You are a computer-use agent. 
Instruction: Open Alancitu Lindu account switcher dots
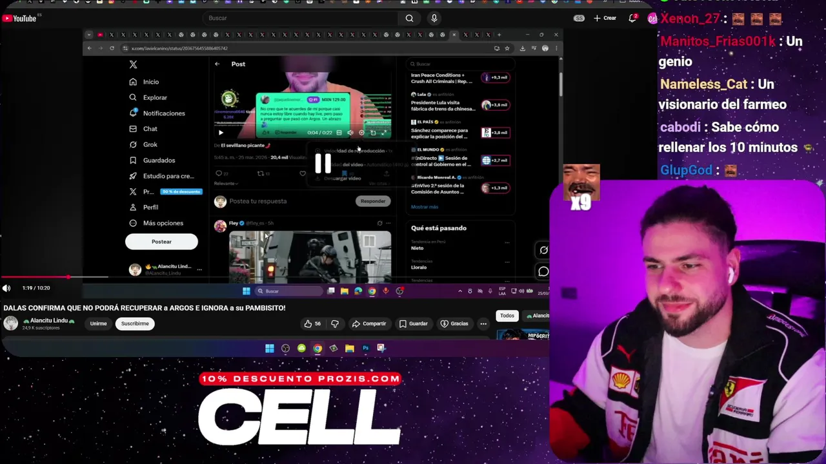coord(199,269)
